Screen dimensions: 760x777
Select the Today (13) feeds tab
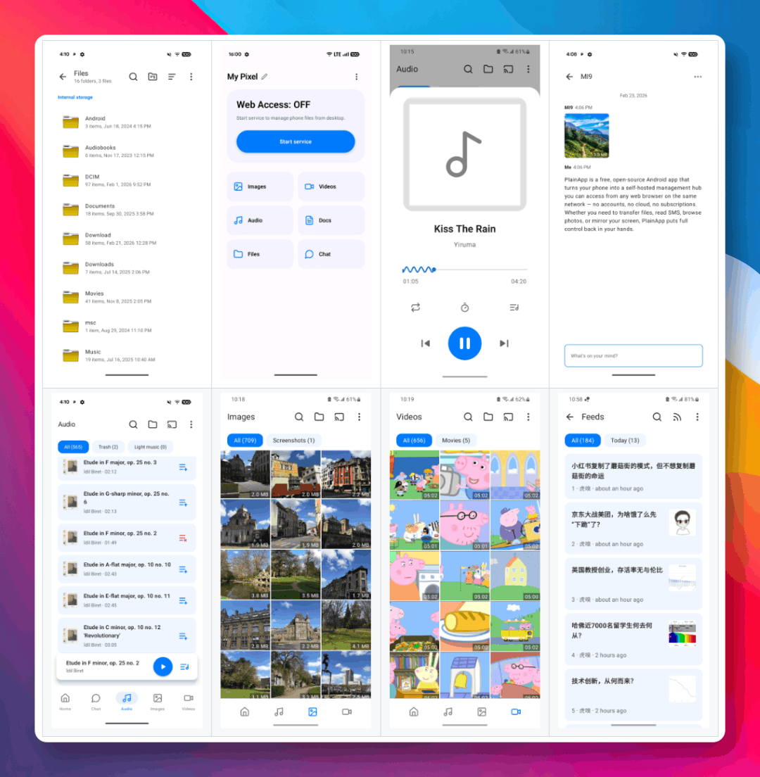tap(625, 441)
